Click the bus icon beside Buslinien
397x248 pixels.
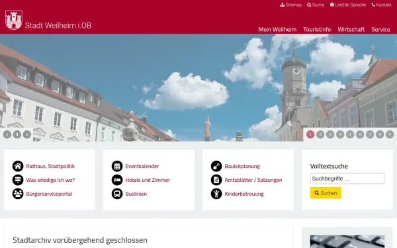(x=117, y=194)
